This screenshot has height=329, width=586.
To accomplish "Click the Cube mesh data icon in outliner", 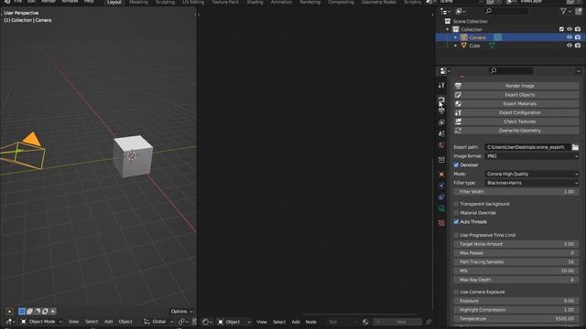I will pos(493,46).
